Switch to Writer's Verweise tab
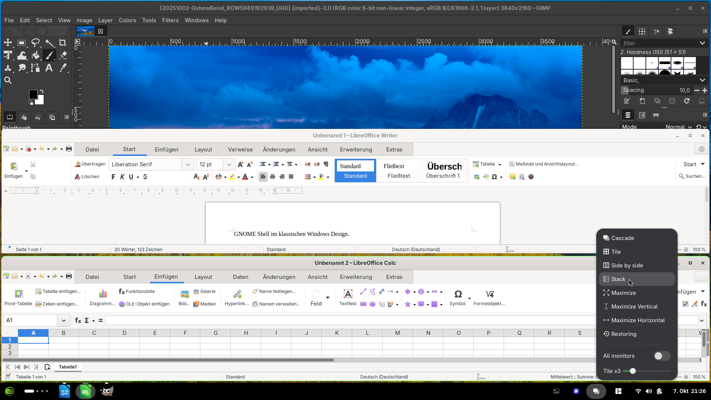The width and height of the screenshot is (711, 400). click(x=240, y=150)
